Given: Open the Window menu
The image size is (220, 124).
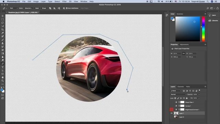Looking at the screenshot, I should (84, 1).
